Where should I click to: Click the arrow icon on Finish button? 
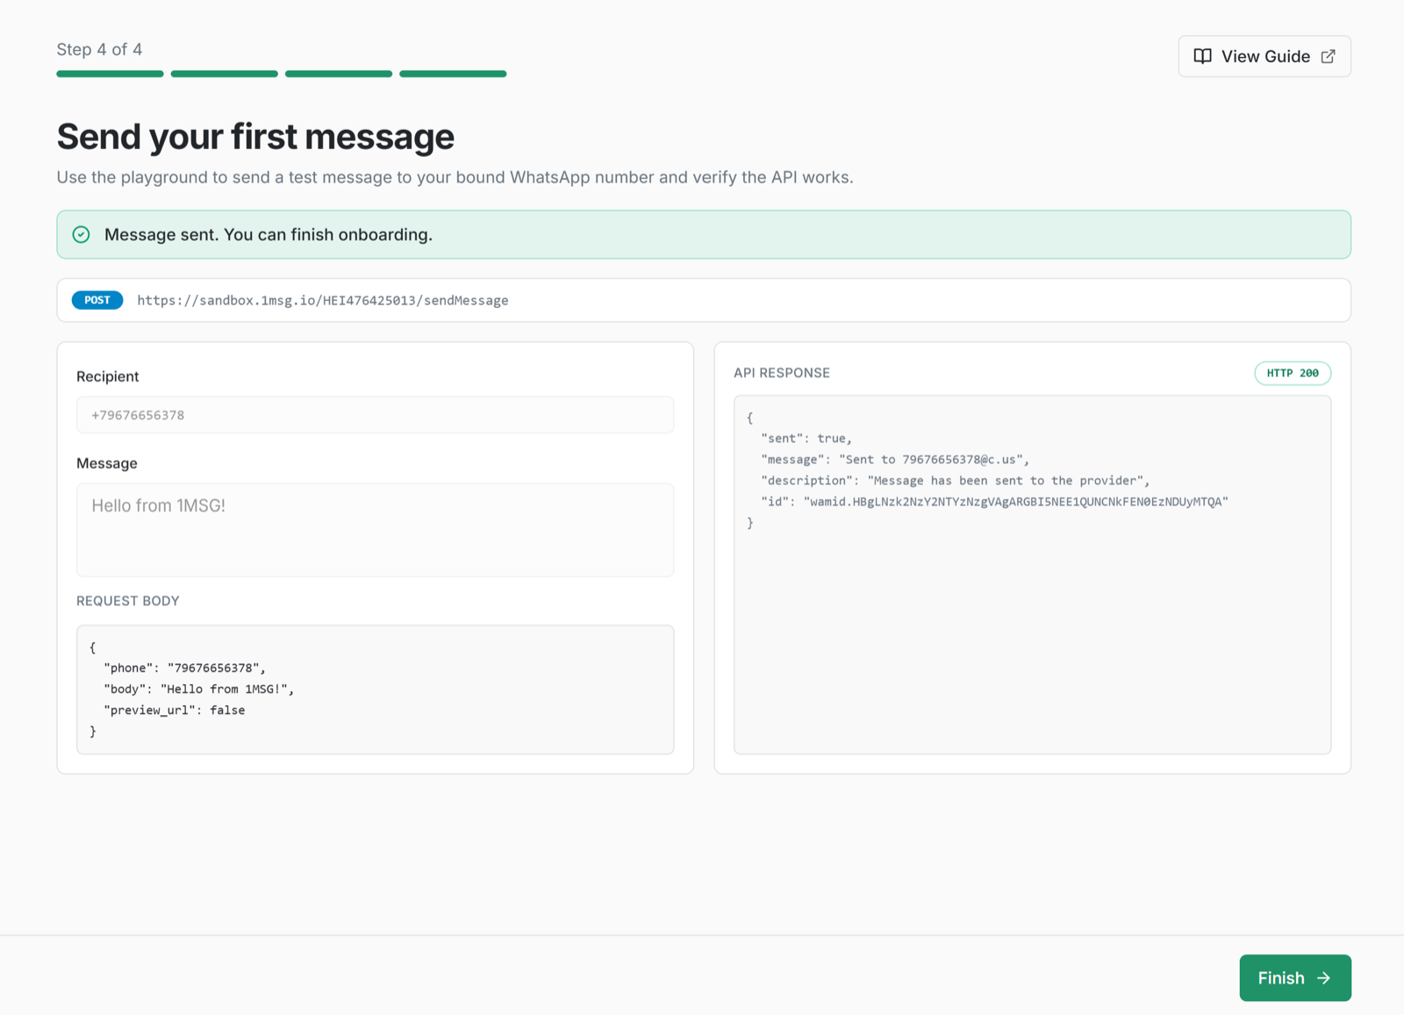(1323, 978)
